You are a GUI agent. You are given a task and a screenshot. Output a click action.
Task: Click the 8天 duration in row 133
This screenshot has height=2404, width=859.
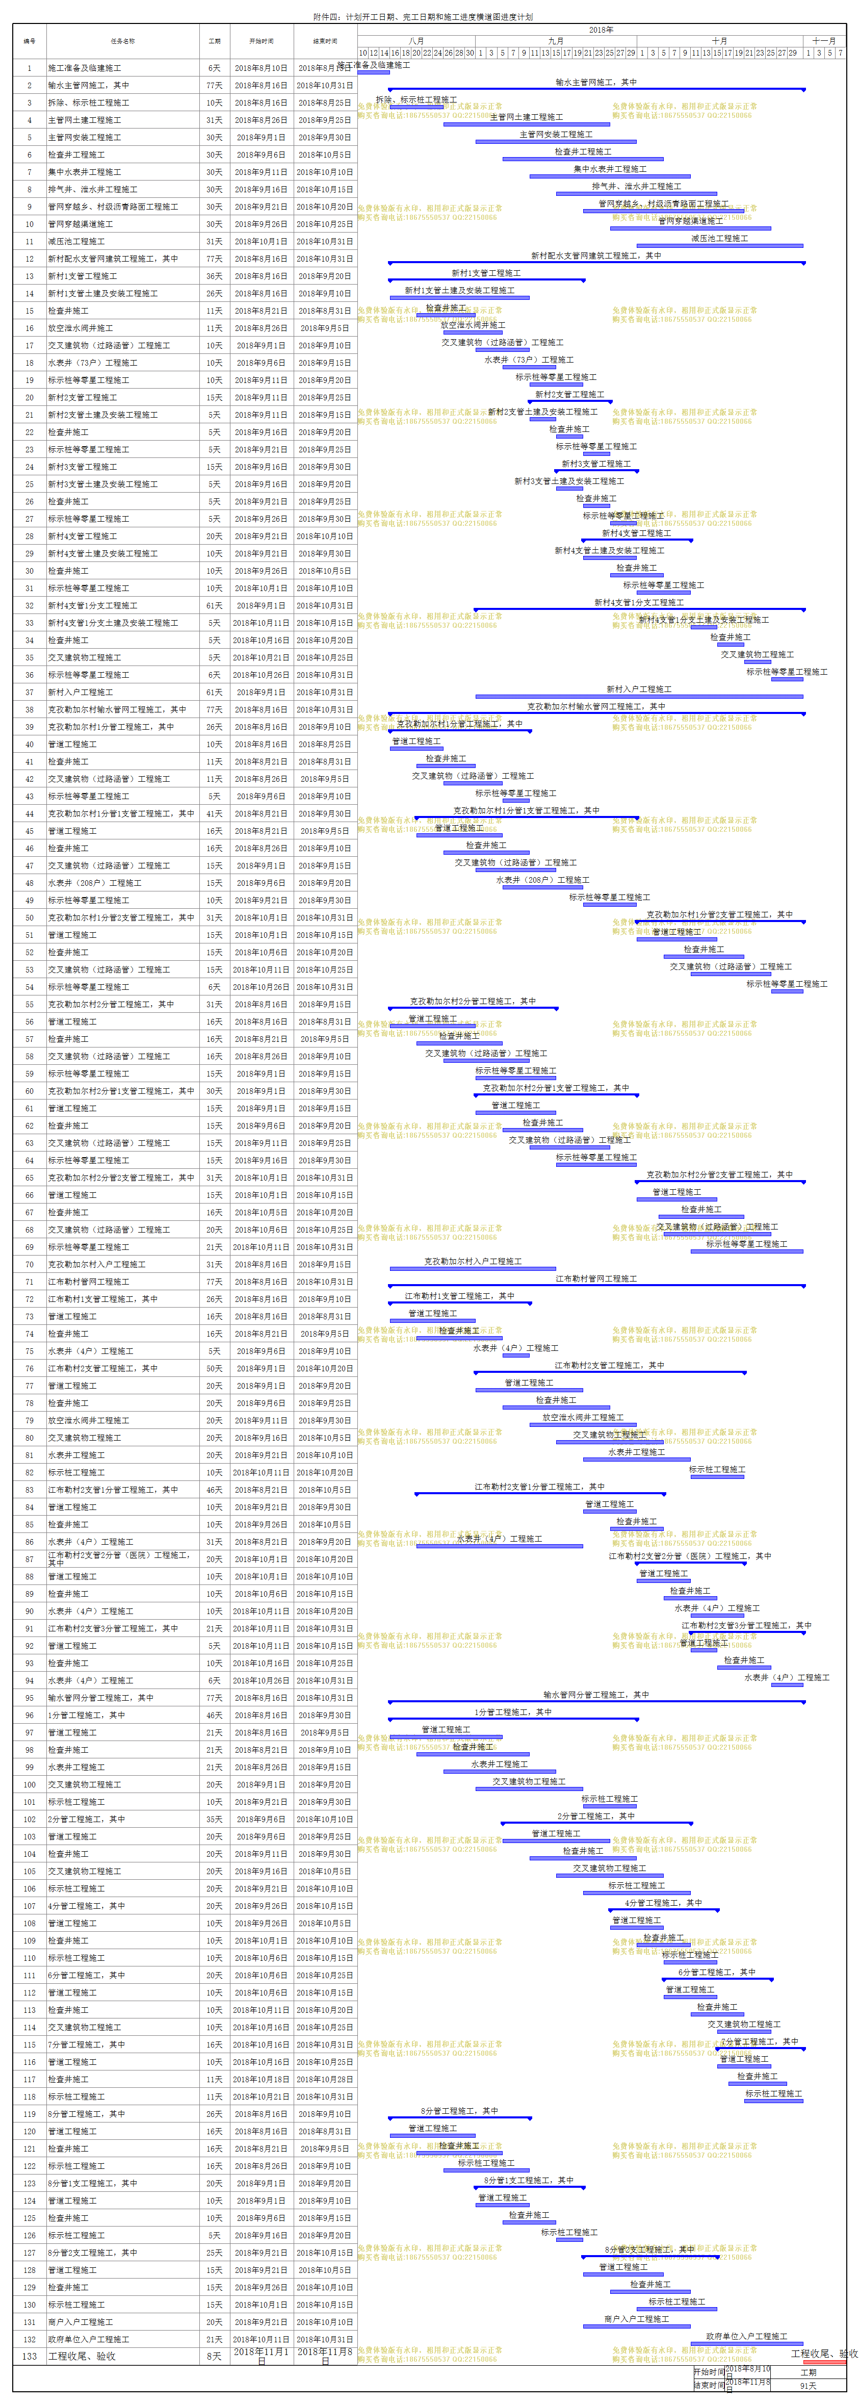point(215,2357)
